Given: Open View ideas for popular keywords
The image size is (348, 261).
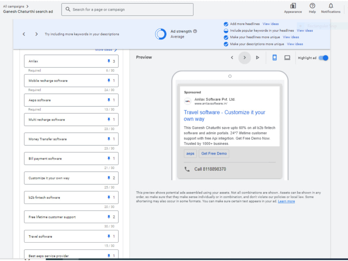Looking at the screenshot, I should pos(305,30).
